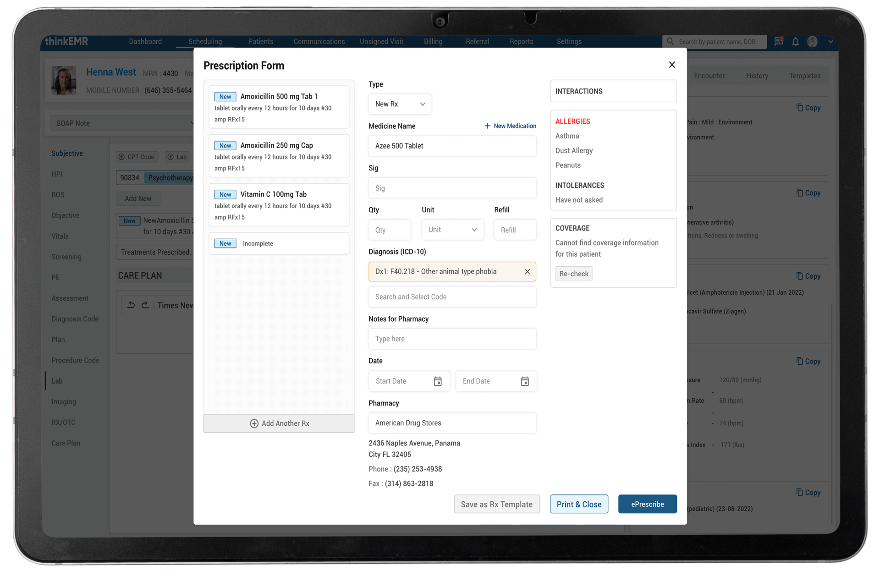
Task: Click the Add Another Rx plus icon
Action: coord(254,423)
